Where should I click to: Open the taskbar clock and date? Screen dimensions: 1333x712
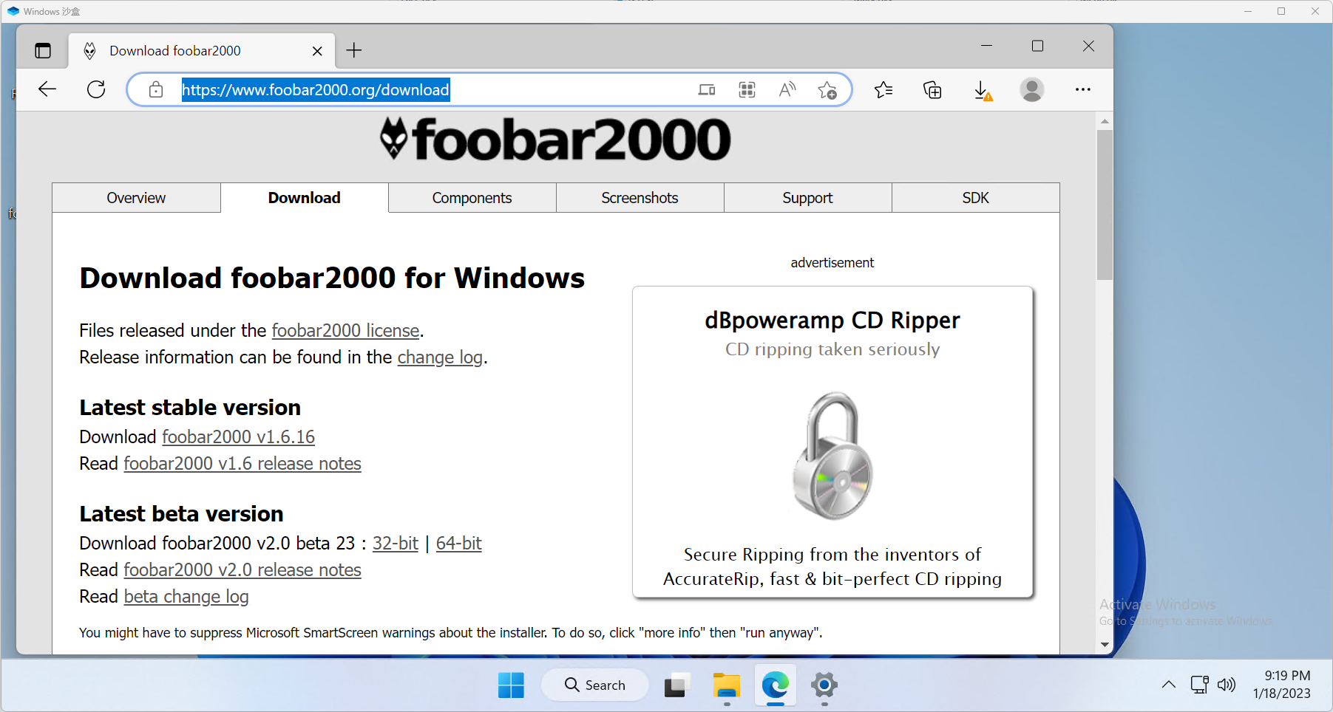coord(1282,685)
